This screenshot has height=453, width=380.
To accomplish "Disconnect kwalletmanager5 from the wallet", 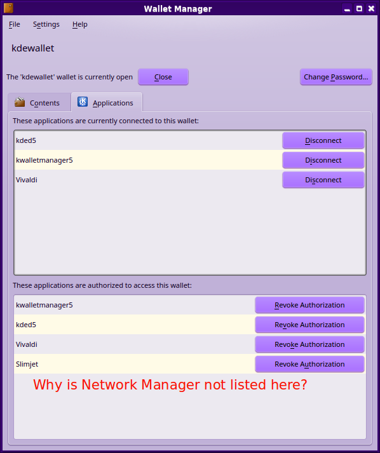I will 323,160.
